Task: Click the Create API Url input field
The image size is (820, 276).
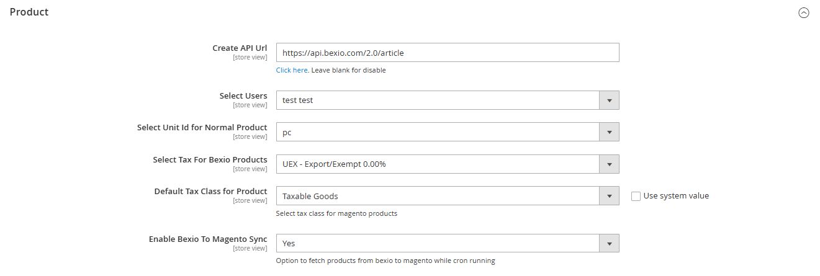Action: [447, 53]
